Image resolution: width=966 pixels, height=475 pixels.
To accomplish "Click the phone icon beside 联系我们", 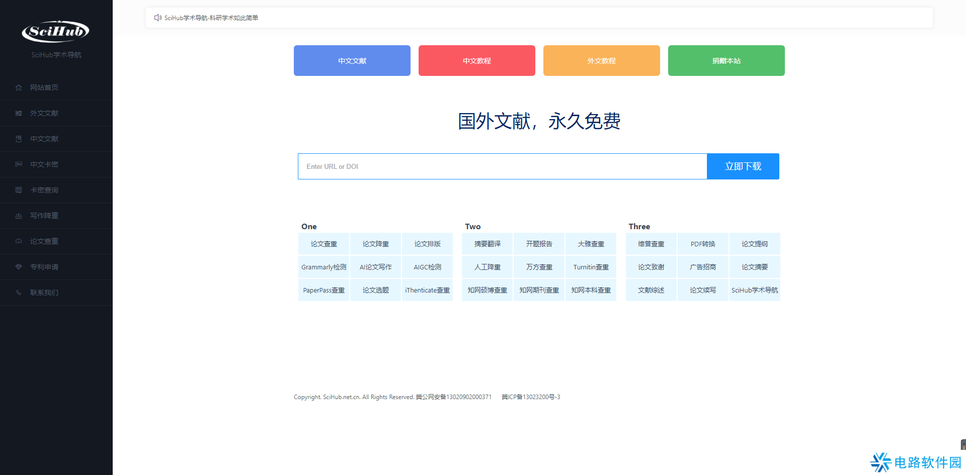I will [x=19, y=293].
